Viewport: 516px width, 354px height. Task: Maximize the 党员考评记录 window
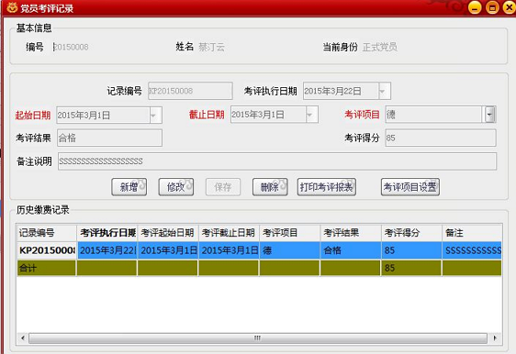492,8
